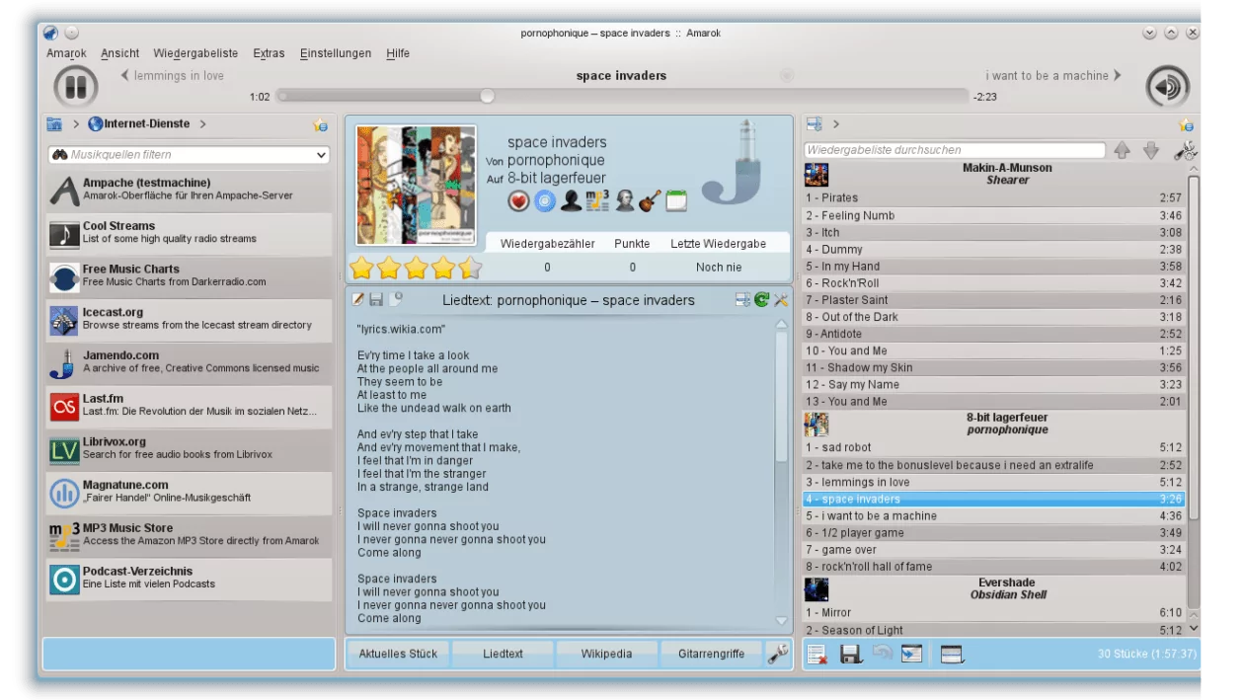Open Free Music Charts service
This screenshot has height=700, width=1244.
tap(190, 276)
